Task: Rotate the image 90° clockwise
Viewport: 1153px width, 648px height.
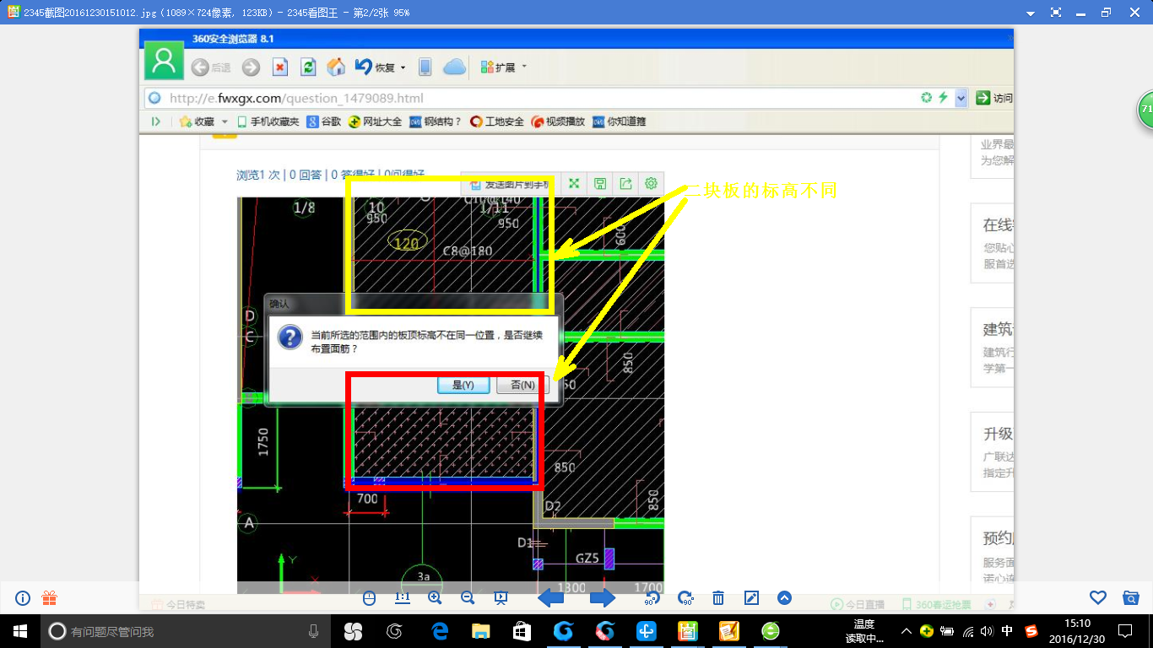Action: coord(685,598)
